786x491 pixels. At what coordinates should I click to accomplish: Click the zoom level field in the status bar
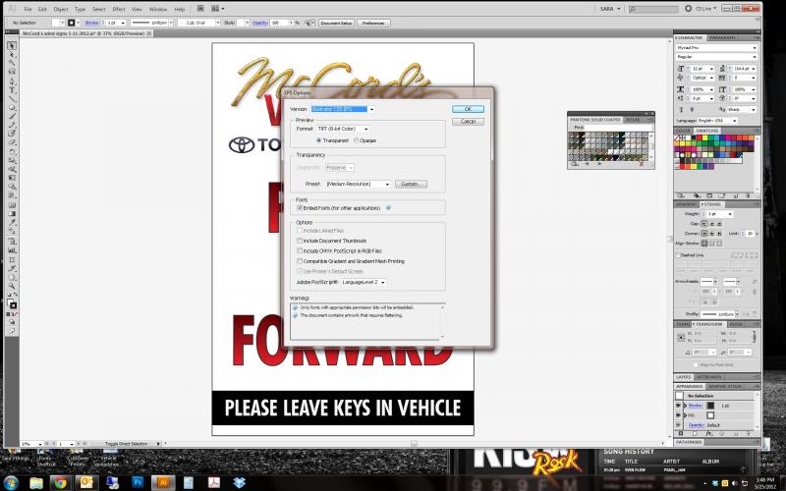pyautogui.click(x=29, y=444)
